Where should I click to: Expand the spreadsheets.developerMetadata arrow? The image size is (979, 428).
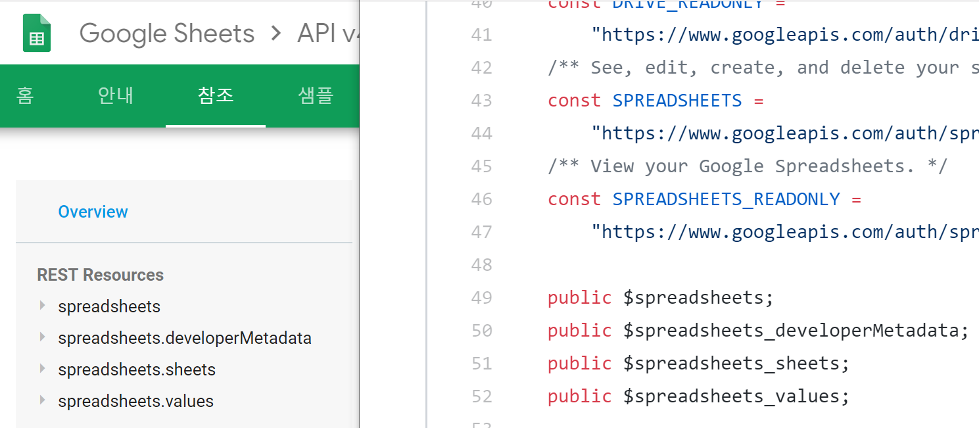pyautogui.click(x=43, y=337)
